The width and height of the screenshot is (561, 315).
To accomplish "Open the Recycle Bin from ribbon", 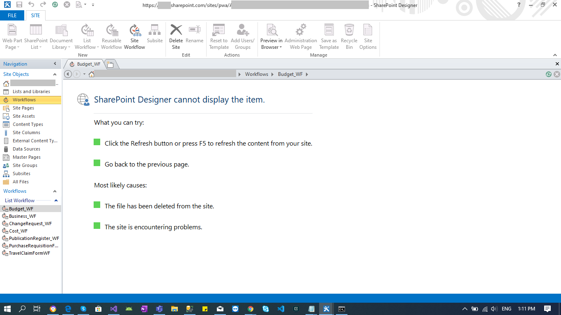I will coord(349,37).
